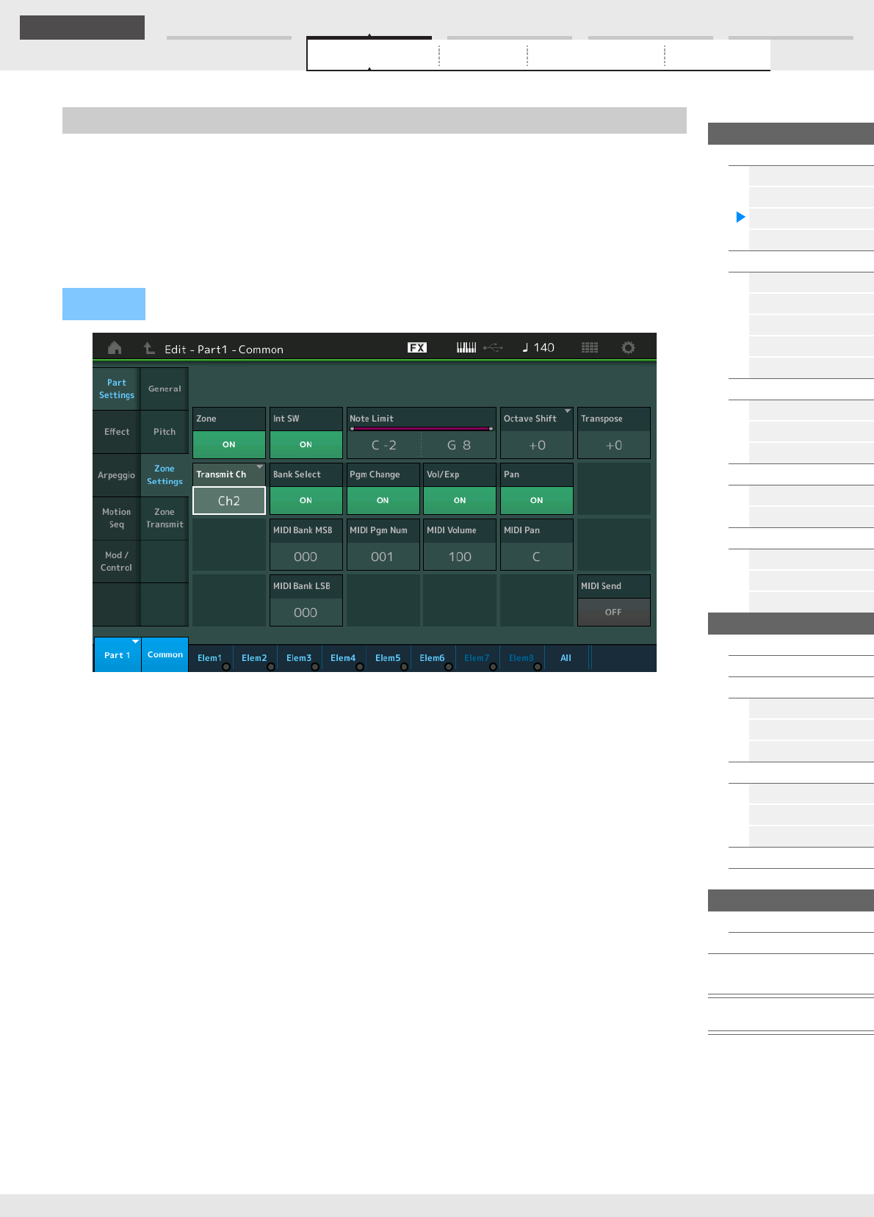The height and width of the screenshot is (1217, 874).
Task: Toggle the Int SW switch
Action: click(306, 444)
